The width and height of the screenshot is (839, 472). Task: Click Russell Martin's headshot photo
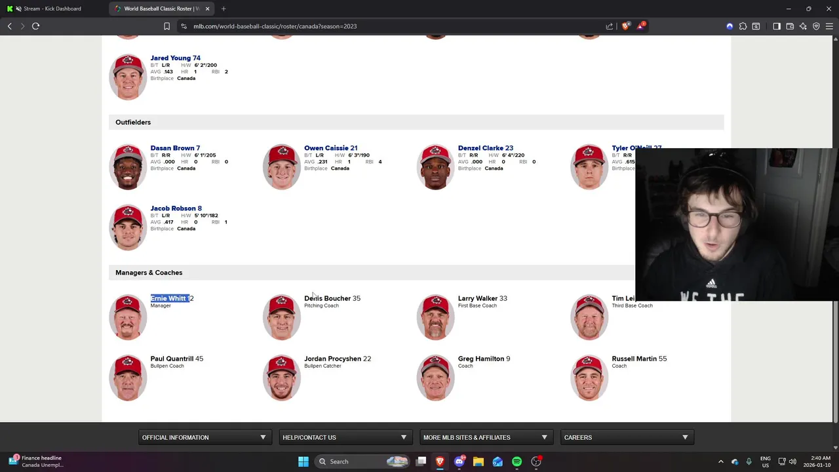click(589, 378)
